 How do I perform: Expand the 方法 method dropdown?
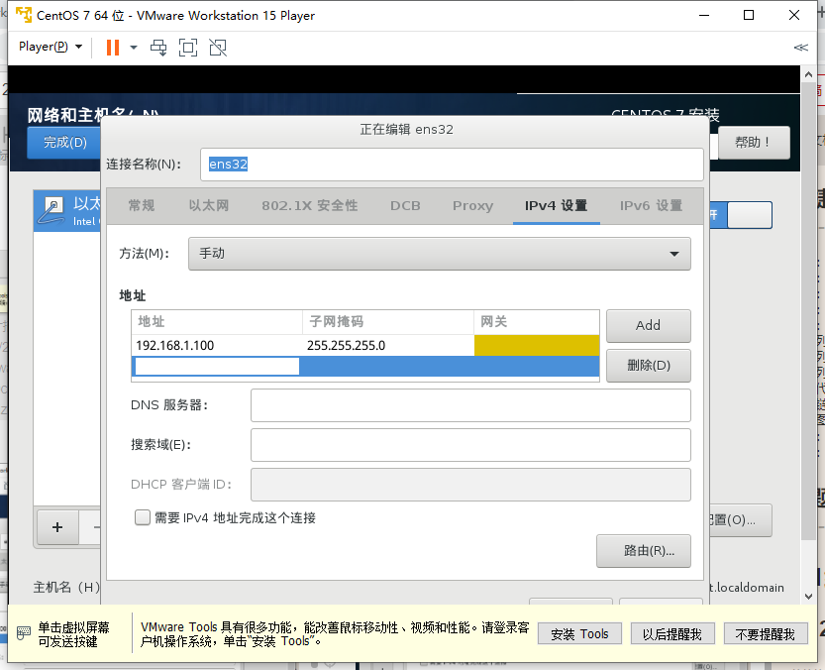(440, 254)
